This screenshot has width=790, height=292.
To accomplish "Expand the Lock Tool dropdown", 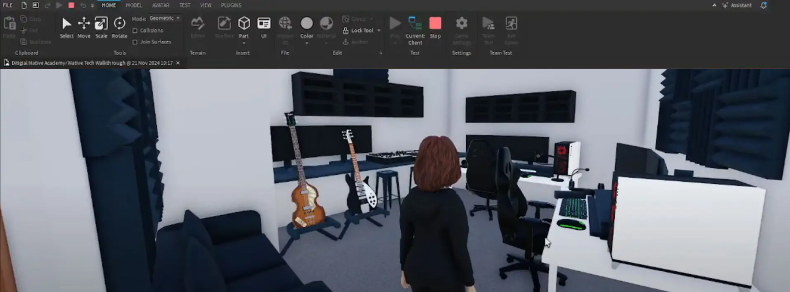I will (379, 31).
